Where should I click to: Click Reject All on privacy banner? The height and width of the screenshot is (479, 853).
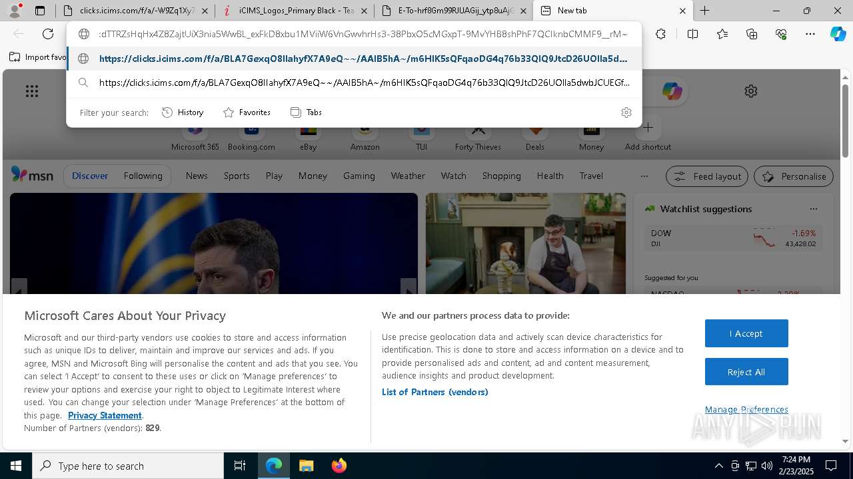click(746, 372)
